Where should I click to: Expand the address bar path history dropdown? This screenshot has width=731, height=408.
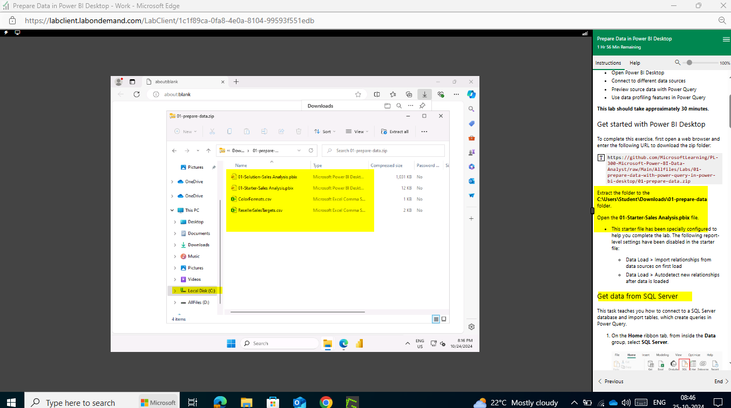coord(298,150)
